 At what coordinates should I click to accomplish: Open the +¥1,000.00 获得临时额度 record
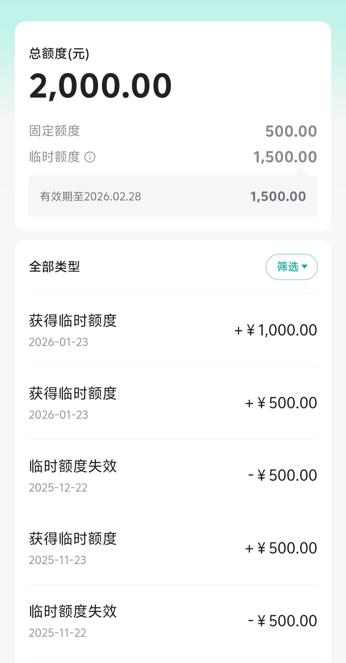173,330
